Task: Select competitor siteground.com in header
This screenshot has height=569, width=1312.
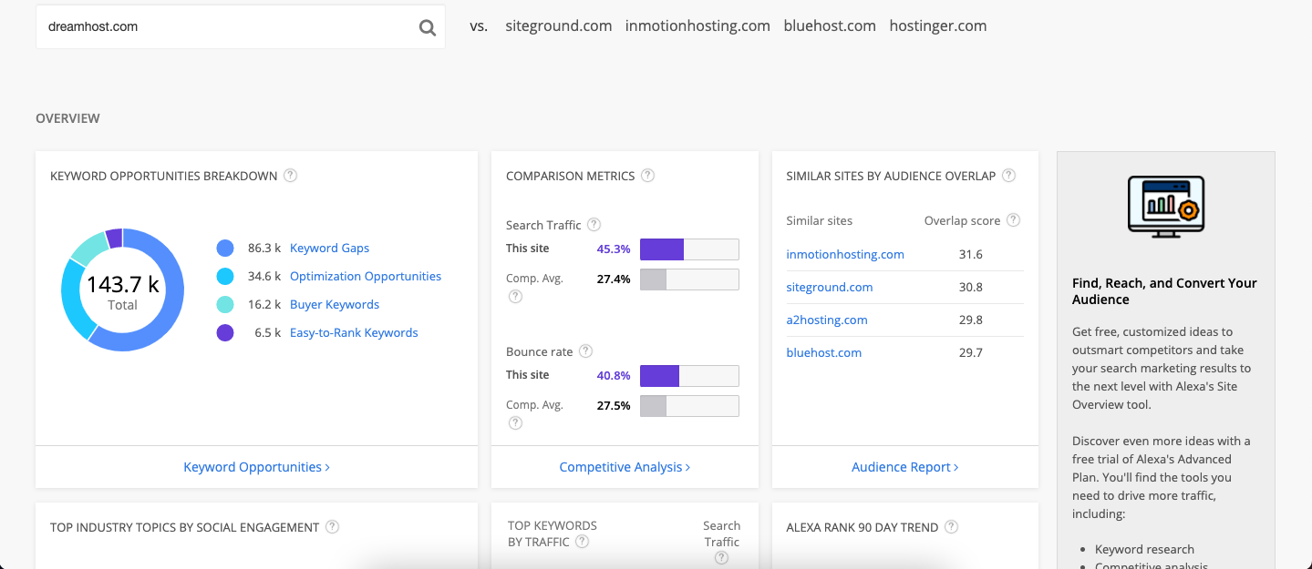Action: pyautogui.click(x=559, y=25)
